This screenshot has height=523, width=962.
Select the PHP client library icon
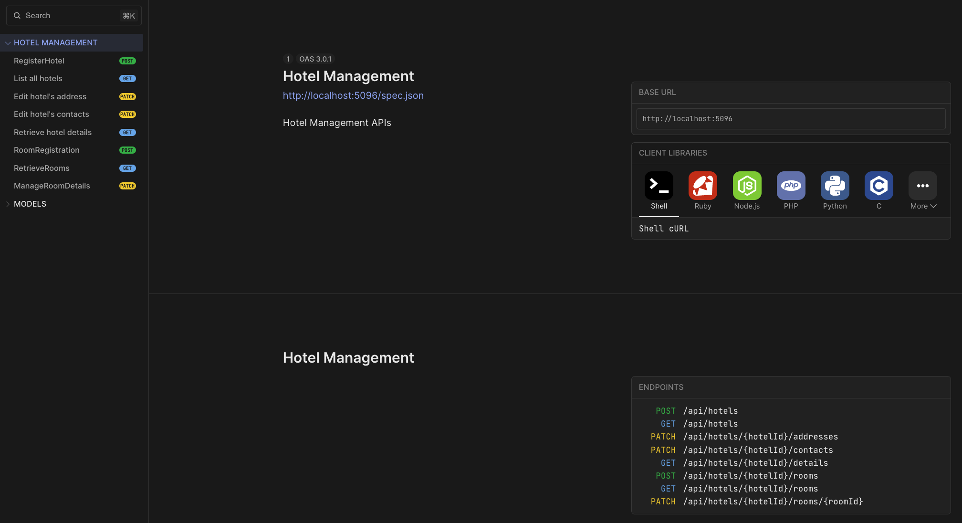[x=791, y=186]
